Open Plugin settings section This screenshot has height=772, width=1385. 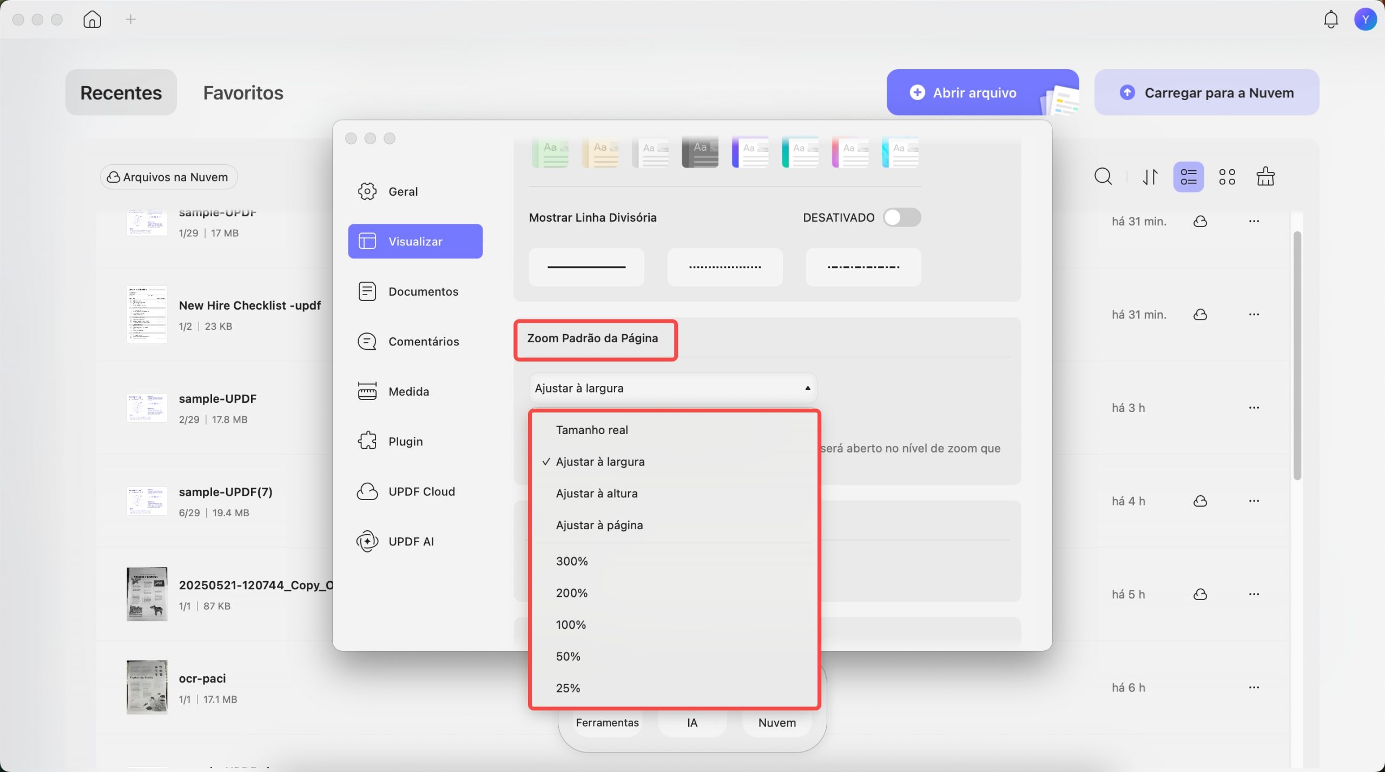coord(415,441)
